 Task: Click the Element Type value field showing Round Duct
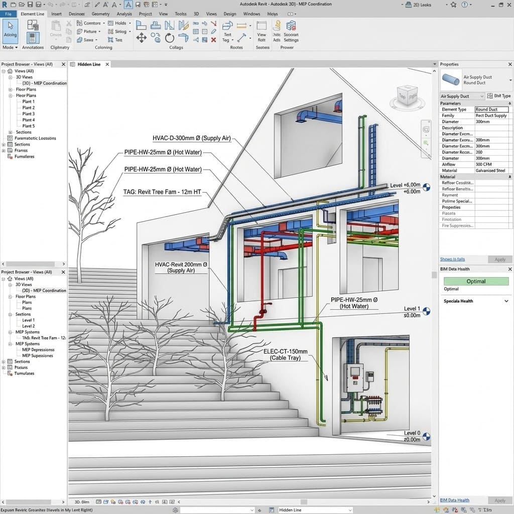[x=491, y=109]
